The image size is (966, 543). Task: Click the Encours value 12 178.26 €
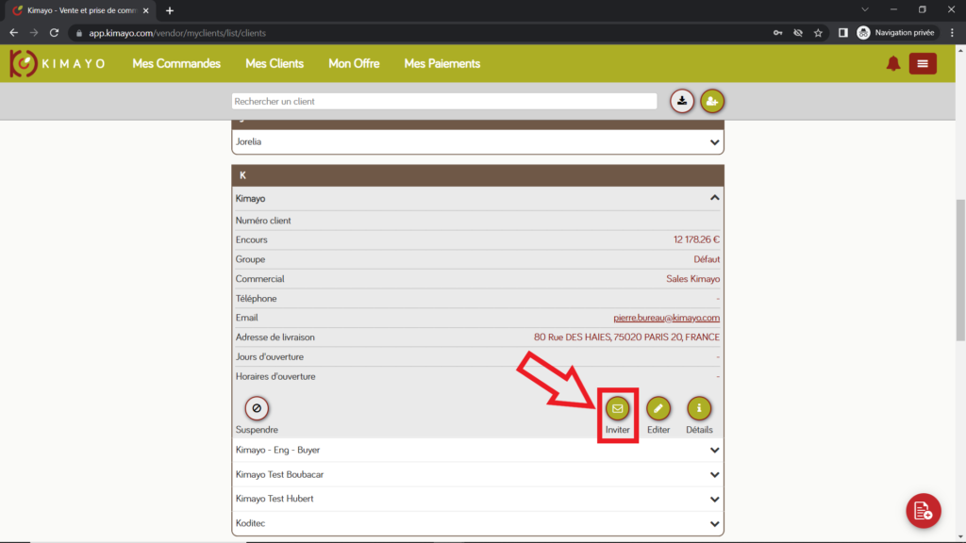pyautogui.click(x=696, y=239)
